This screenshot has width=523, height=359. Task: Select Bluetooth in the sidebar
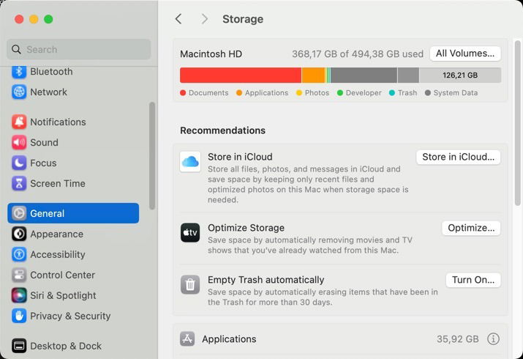pyautogui.click(x=73, y=72)
